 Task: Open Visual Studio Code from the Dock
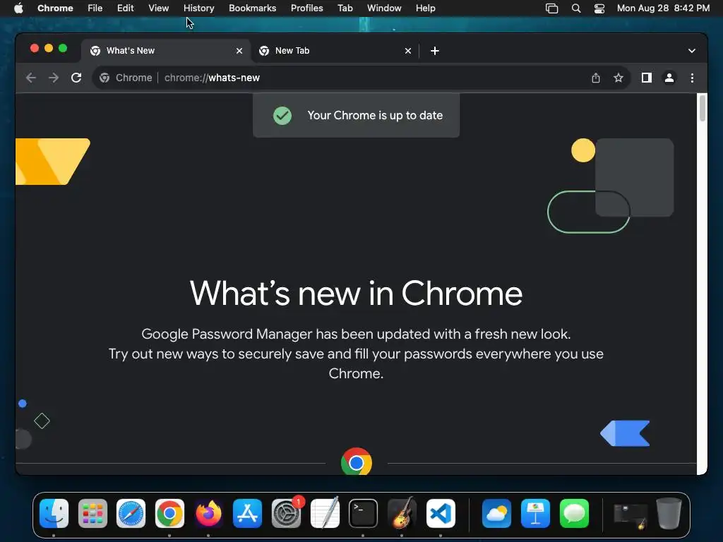click(x=441, y=514)
